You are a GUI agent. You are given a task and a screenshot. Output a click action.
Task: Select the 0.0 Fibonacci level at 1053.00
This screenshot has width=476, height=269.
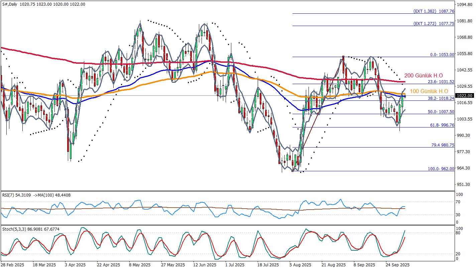pyautogui.click(x=442, y=55)
